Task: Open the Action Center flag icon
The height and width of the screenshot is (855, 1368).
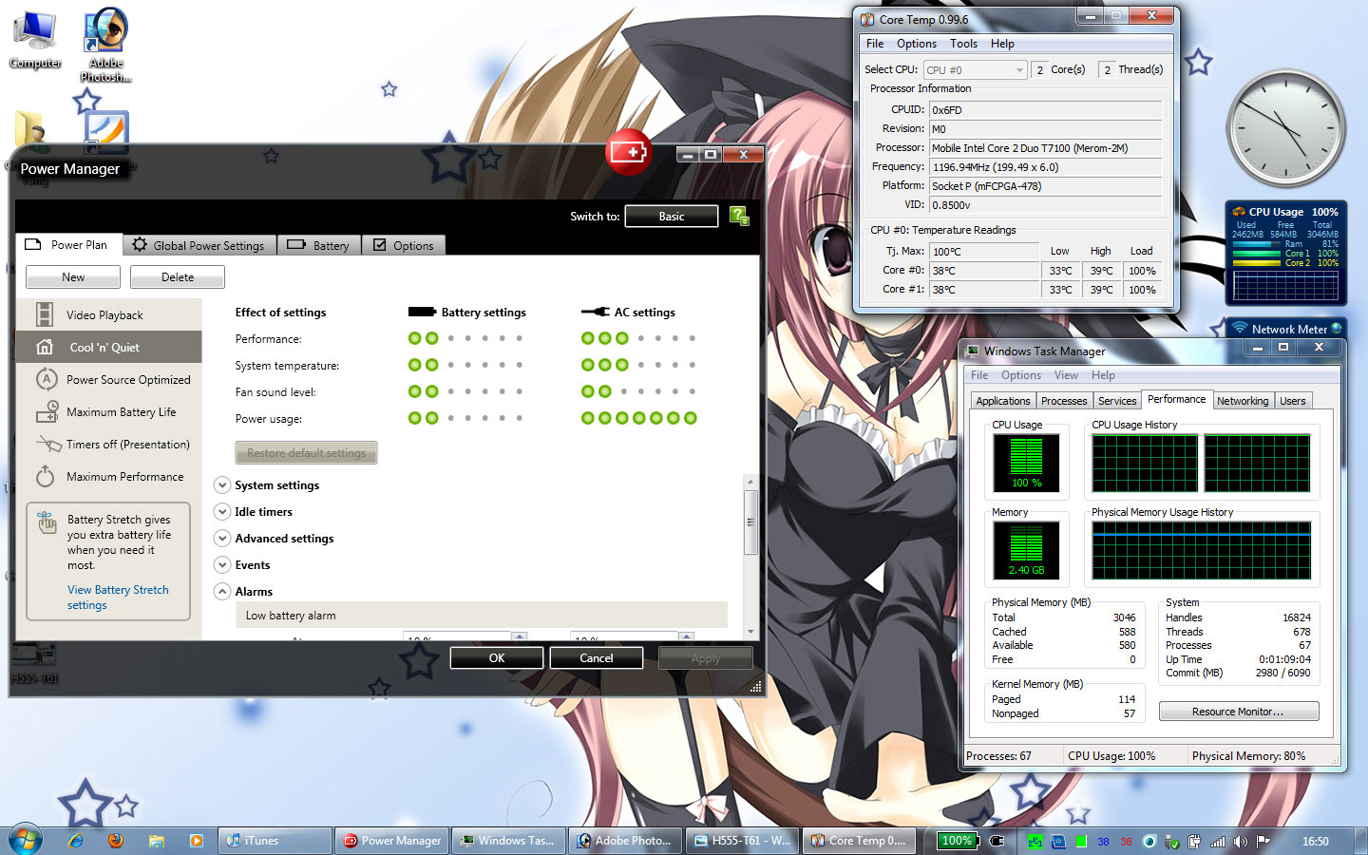Action: click(x=1263, y=842)
